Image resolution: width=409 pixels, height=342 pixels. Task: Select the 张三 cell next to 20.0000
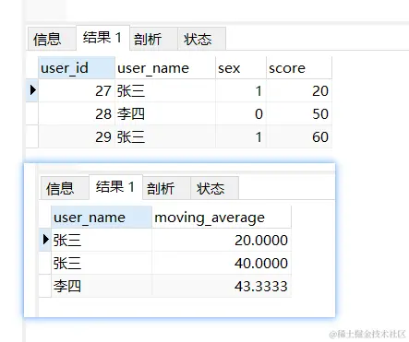pyautogui.click(x=102, y=240)
